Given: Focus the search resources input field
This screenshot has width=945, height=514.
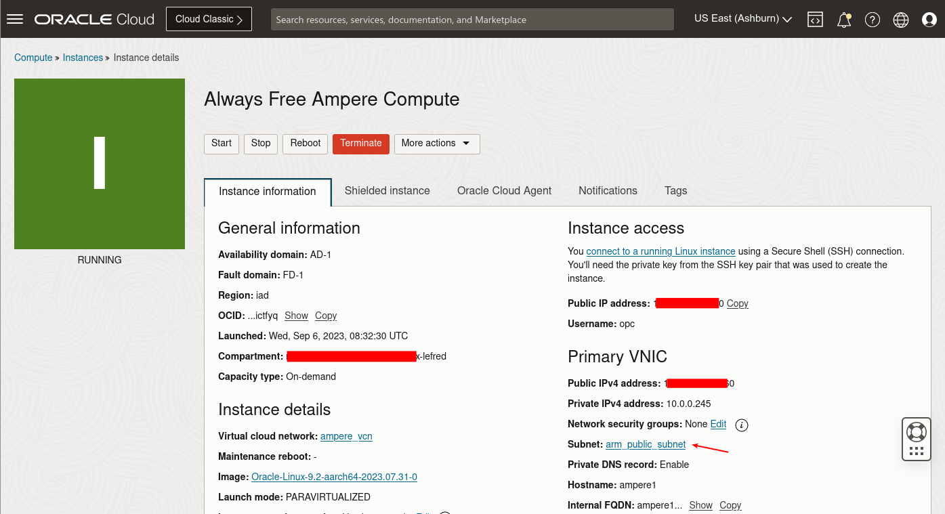Looking at the screenshot, I should 472,20.
